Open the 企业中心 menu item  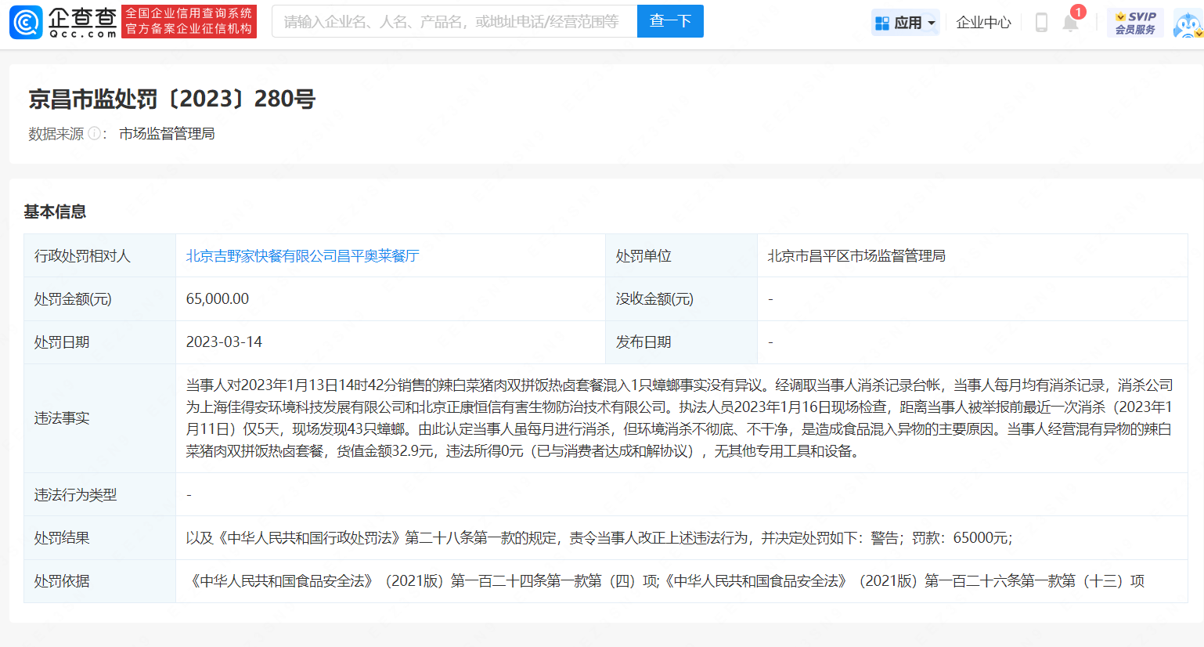point(983,23)
